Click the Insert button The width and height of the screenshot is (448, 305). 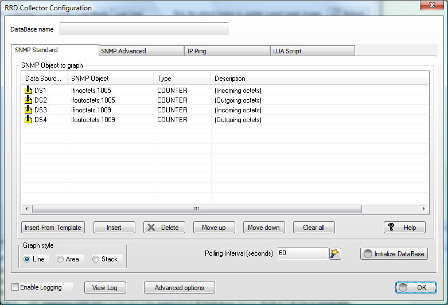pos(114,228)
